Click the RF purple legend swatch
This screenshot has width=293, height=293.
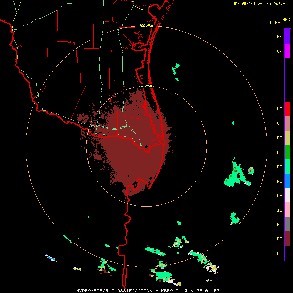tap(287, 36)
